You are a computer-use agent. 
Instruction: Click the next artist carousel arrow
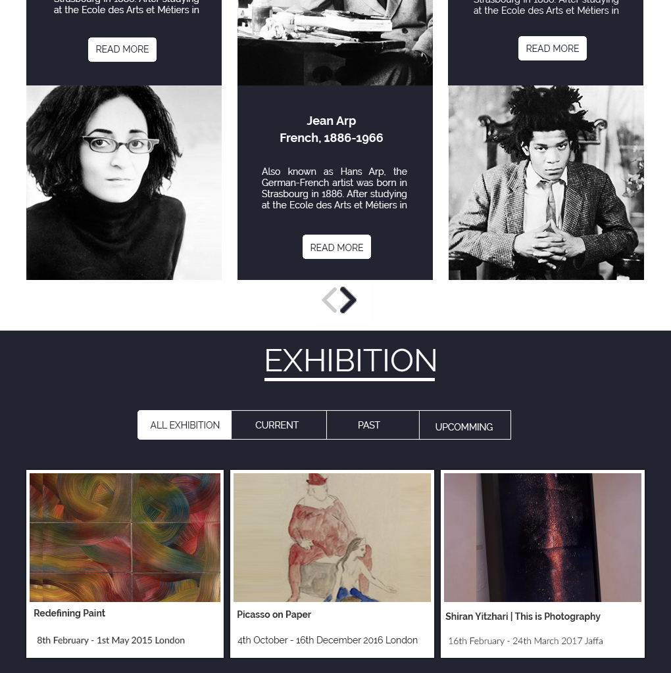tap(349, 300)
